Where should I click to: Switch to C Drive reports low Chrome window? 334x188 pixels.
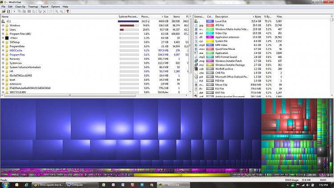(x=48, y=185)
